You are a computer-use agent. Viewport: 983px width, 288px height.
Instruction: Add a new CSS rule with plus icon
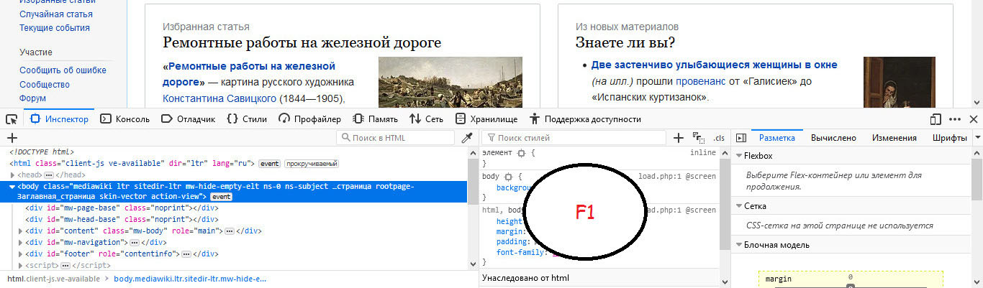tap(678, 138)
